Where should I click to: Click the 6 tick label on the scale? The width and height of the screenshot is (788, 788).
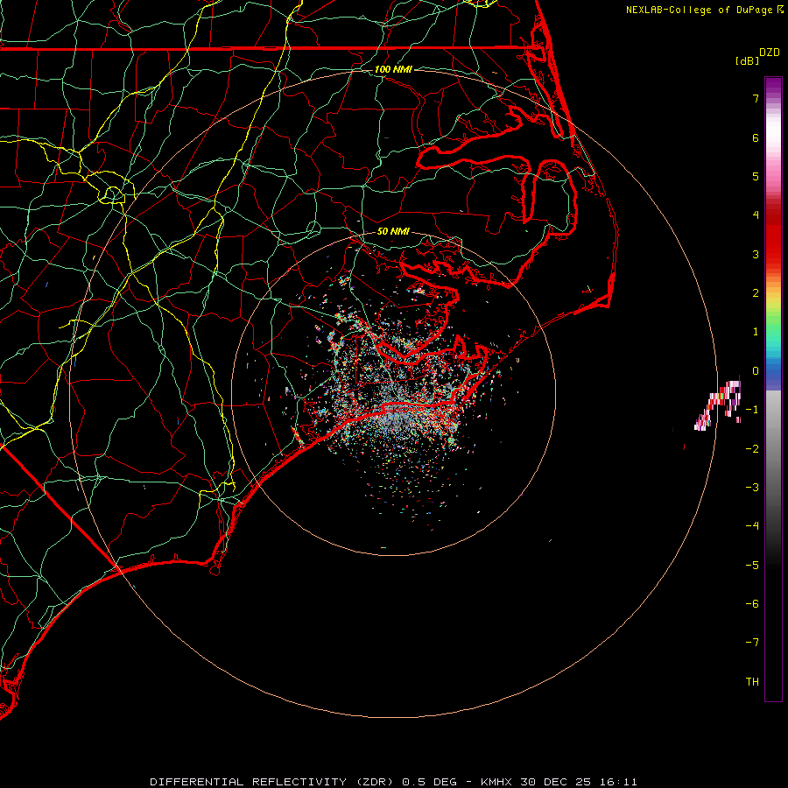(x=756, y=137)
